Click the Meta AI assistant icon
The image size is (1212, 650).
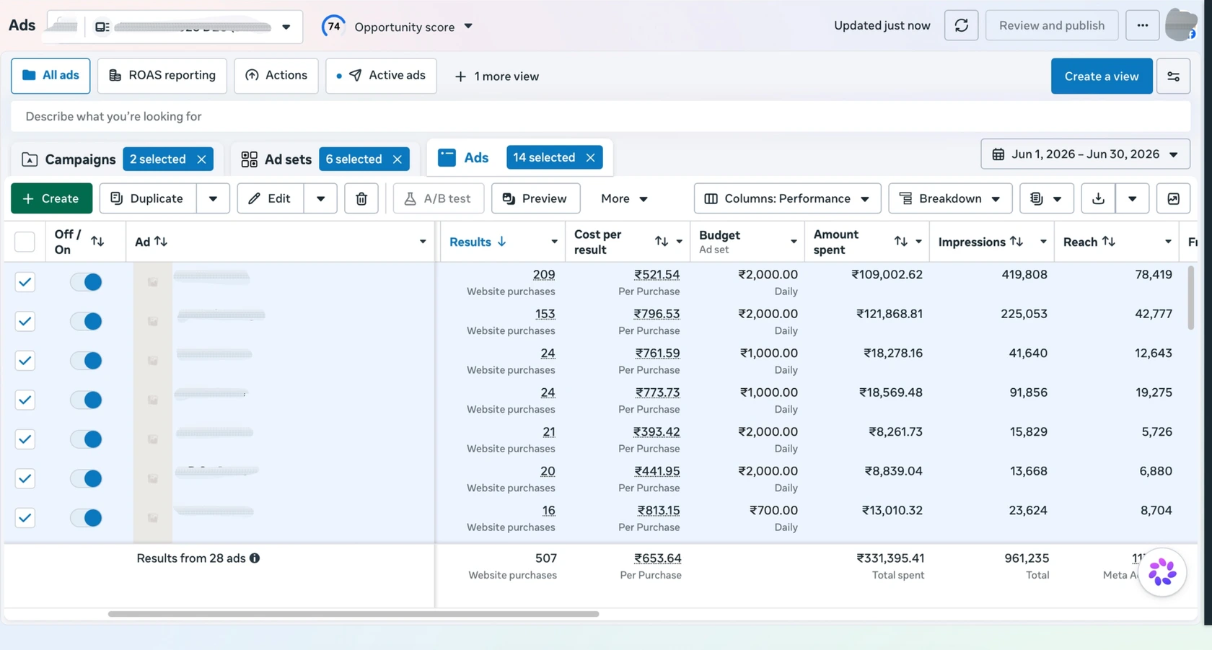(1162, 572)
